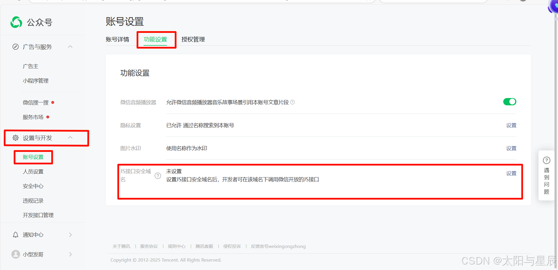Open the 侵权投诉 footer link
Screen dimensions: 558x270
click(232, 246)
